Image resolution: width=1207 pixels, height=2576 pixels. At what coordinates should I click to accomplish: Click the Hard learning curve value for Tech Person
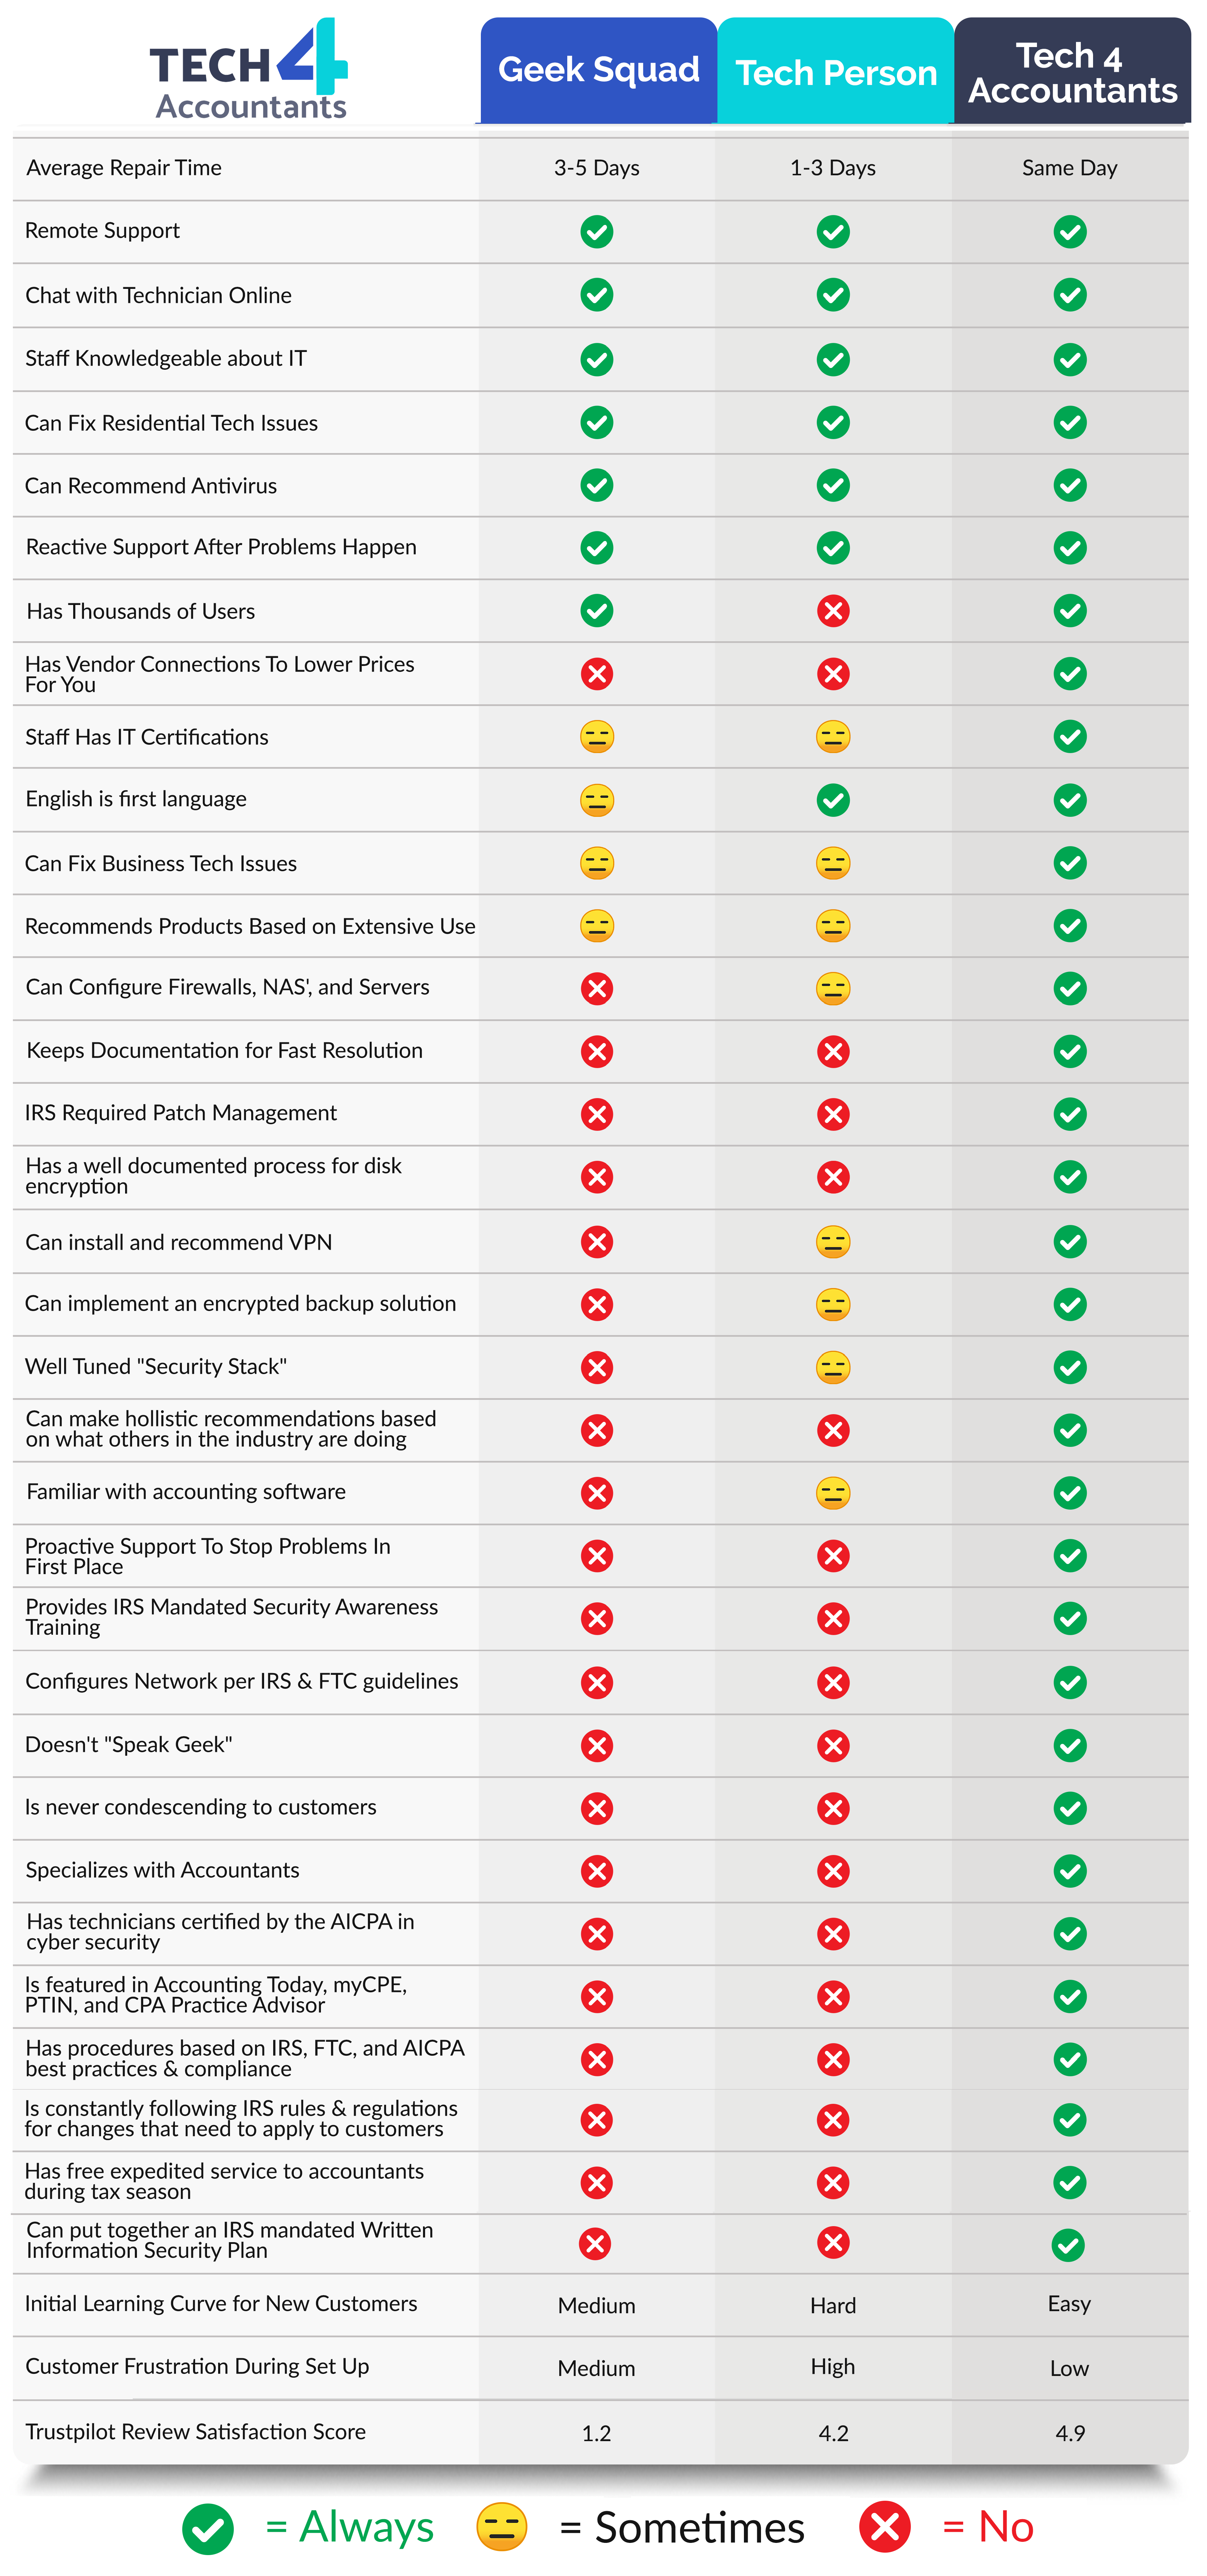833,2305
